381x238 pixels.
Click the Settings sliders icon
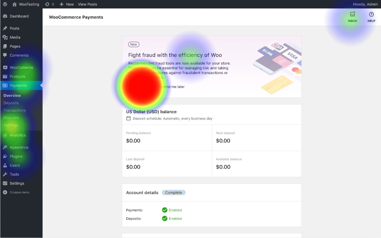(x=5, y=183)
